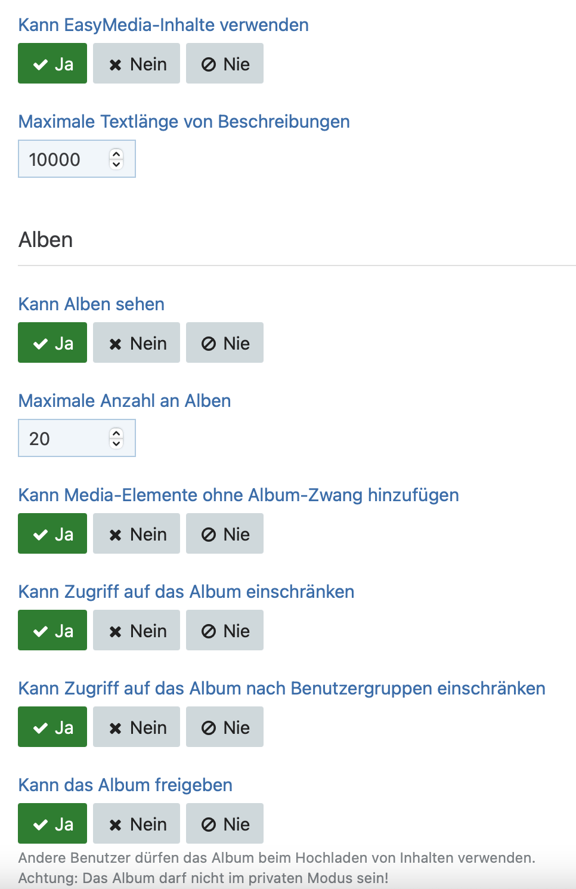
Task: Set EasyMedia-Inhalte verwenden to Nein
Action: pos(137,63)
